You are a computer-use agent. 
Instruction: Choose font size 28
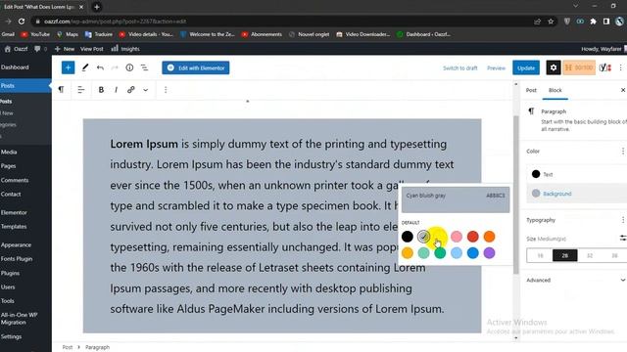tap(564, 255)
